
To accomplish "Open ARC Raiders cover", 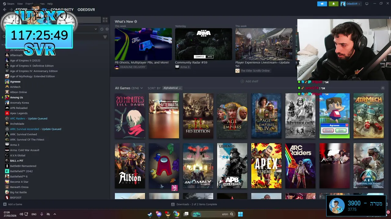I will coord(300,166).
